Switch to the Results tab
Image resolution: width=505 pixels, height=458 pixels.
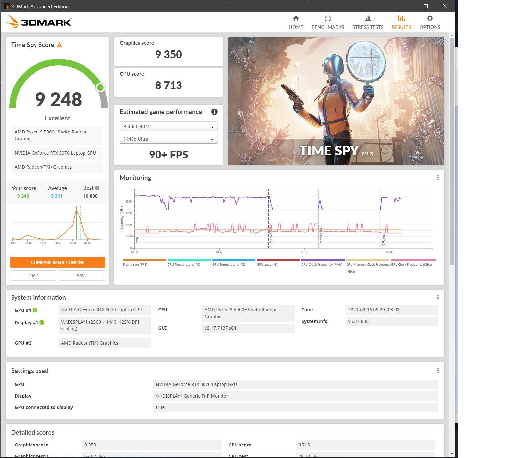tap(401, 22)
